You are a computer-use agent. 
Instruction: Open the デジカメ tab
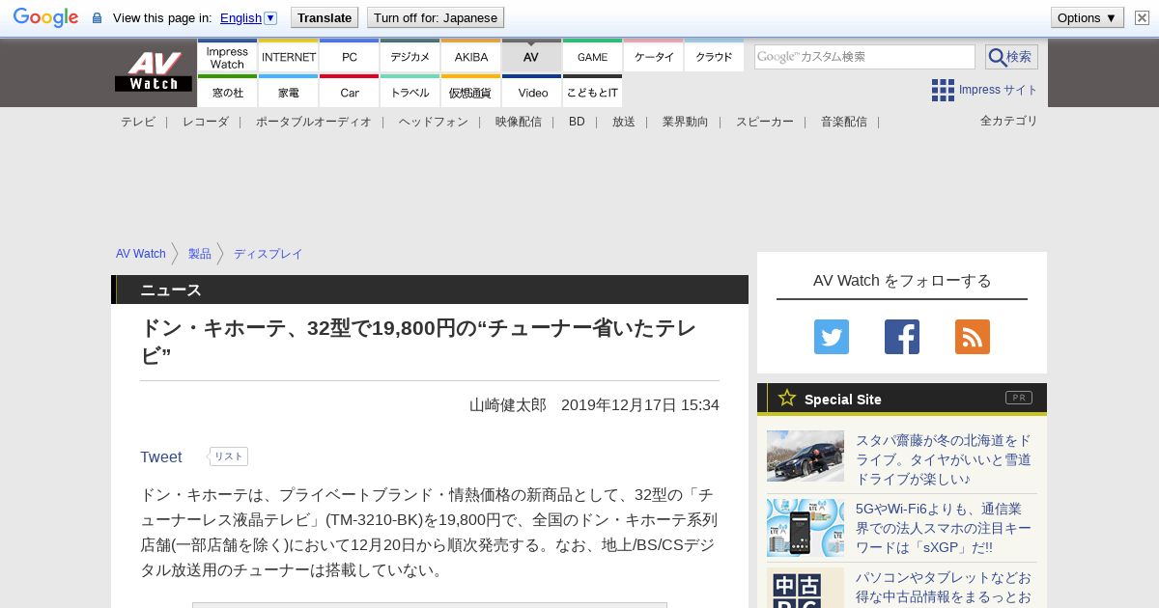(410, 56)
